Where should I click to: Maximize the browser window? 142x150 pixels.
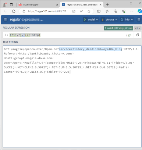[131, 3]
